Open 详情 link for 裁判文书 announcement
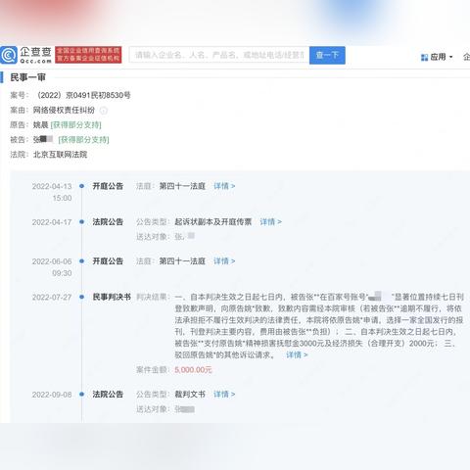This screenshot has height=470, width=470. [x=224, y=395]
